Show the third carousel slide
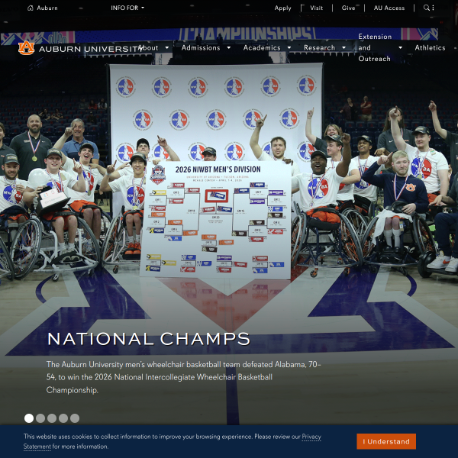 click(x=52, y=418)
